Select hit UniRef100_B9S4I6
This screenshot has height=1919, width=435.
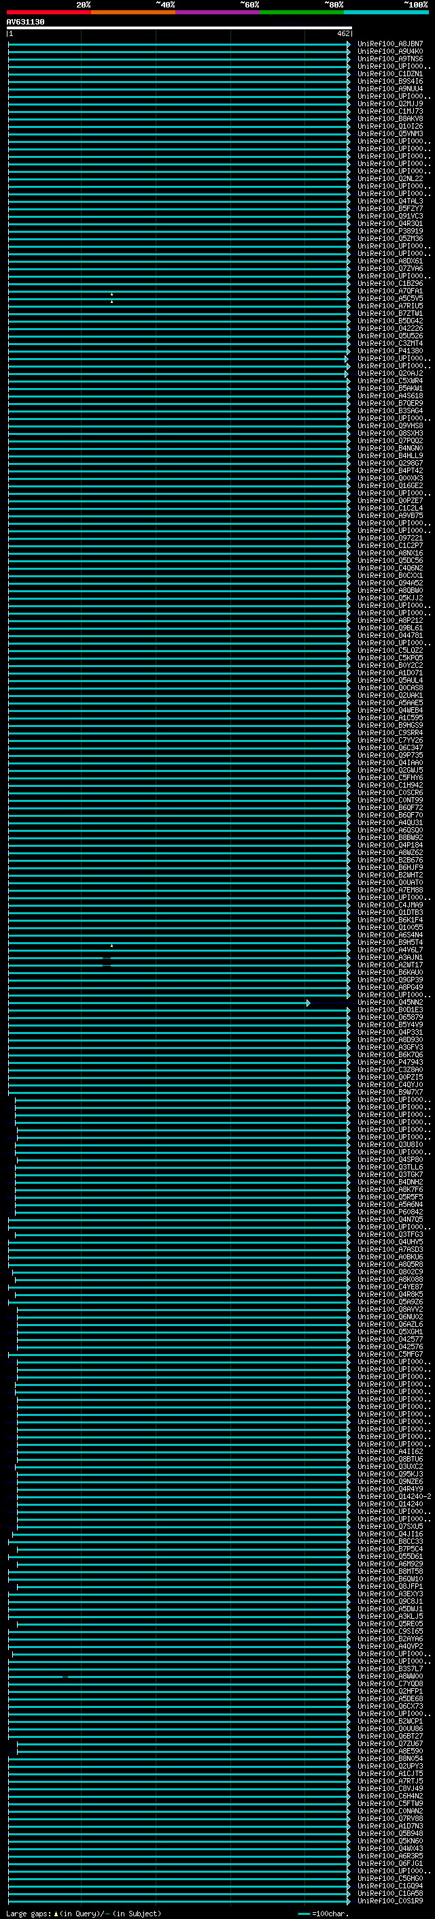[390, 81]
